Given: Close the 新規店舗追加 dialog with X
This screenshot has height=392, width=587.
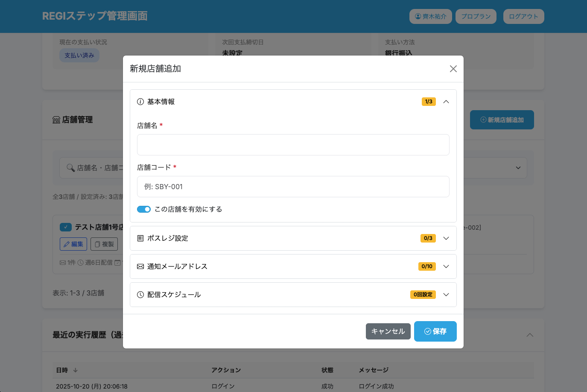Looking at the screenshot, I should coord(453,69).
